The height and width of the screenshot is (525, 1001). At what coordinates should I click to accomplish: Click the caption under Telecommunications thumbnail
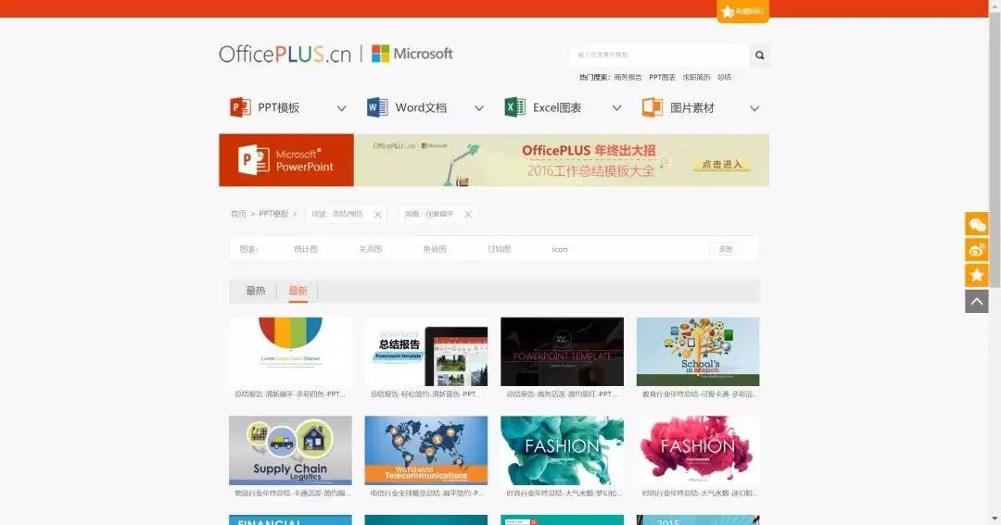pyautogui.click(x=426, y=494)
